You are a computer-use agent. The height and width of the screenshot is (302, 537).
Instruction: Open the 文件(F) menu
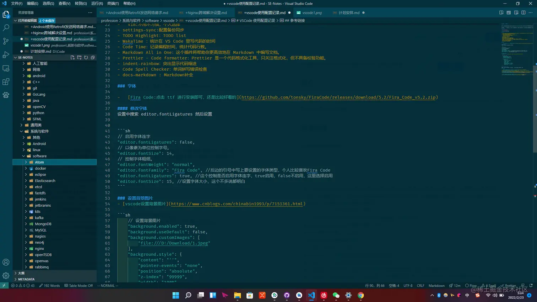pos(17,4)
